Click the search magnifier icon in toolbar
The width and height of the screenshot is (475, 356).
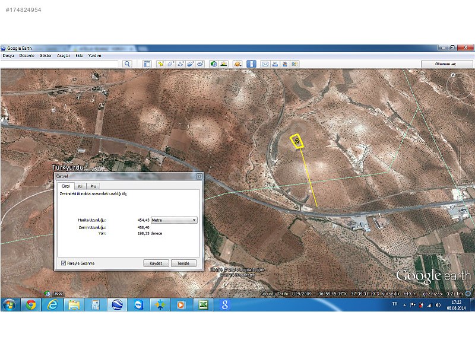click(127, 64)
